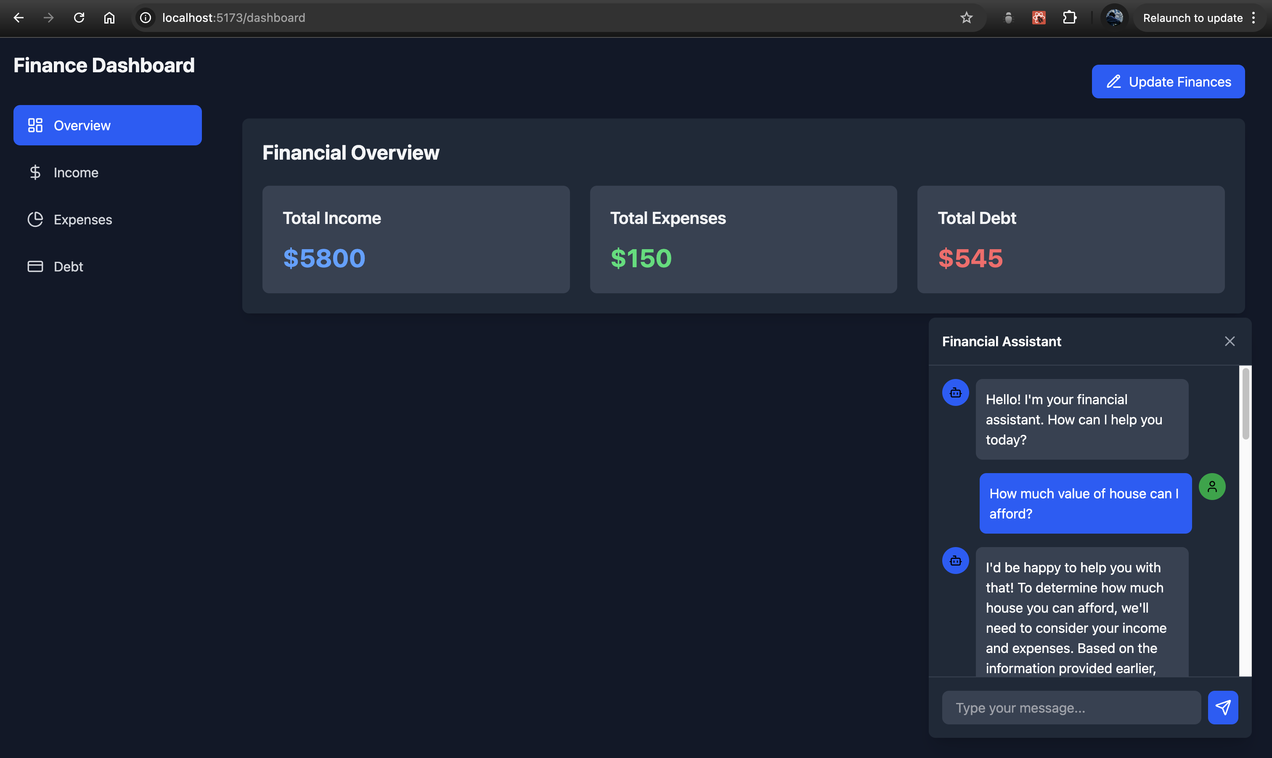Go back to the previous page

click(19, 18)
